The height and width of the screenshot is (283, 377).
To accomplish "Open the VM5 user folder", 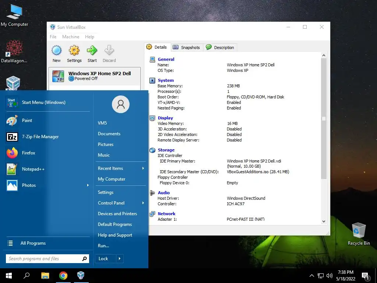I will [x=102, y=123].
